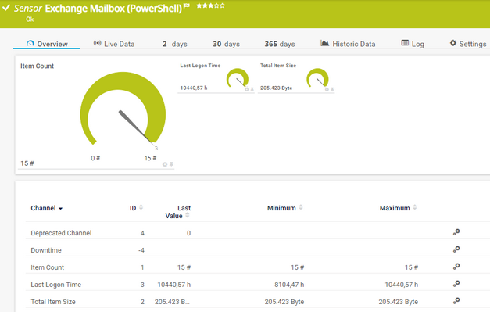Sort table by Last Value column
The image size is (490, 312).
point(178,212)
